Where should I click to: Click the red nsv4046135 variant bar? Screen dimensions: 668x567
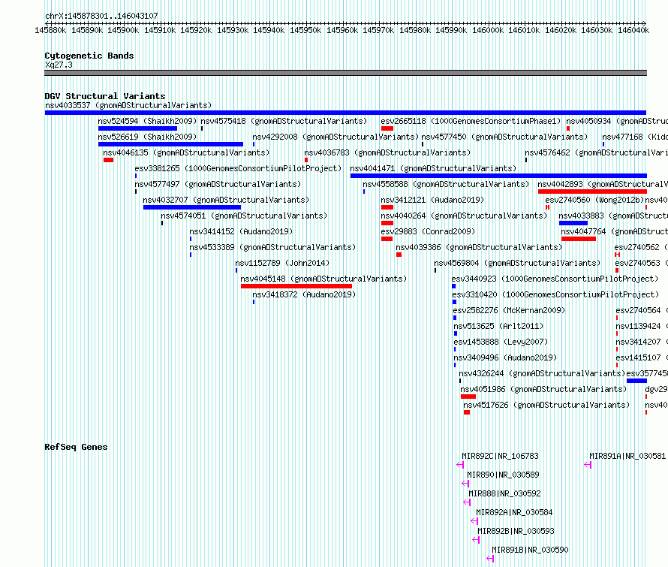coord(108,160)
